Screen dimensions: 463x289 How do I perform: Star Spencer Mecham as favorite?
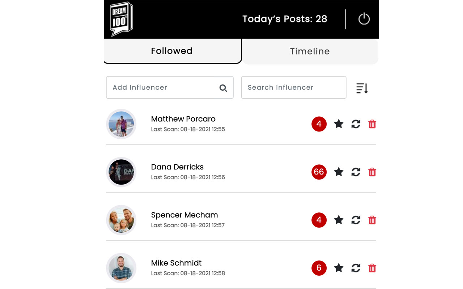tap(339, 220)
